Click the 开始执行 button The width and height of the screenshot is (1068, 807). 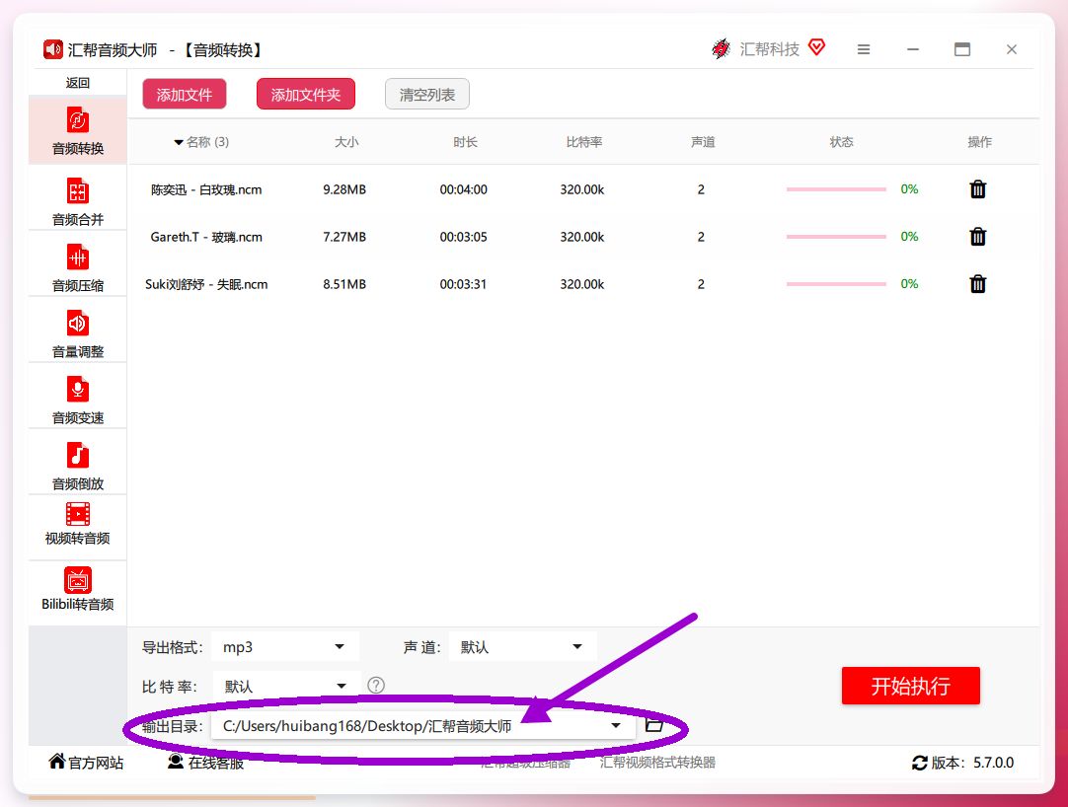(911, 686)
